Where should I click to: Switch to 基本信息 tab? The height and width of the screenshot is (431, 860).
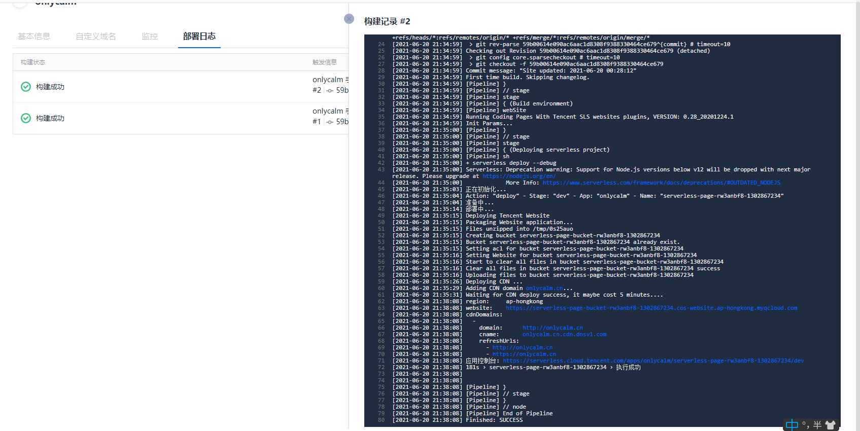(x=34, y=36)
